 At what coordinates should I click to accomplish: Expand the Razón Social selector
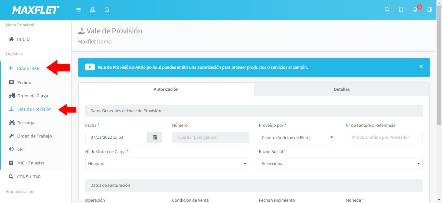341,163
